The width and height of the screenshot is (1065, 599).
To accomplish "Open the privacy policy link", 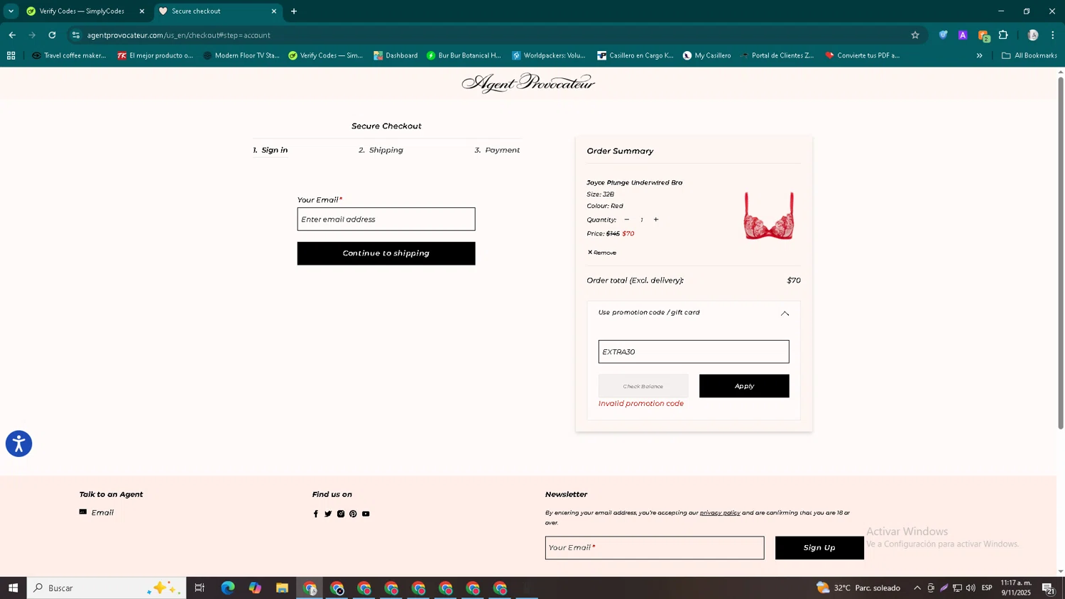I will (720, 513).
